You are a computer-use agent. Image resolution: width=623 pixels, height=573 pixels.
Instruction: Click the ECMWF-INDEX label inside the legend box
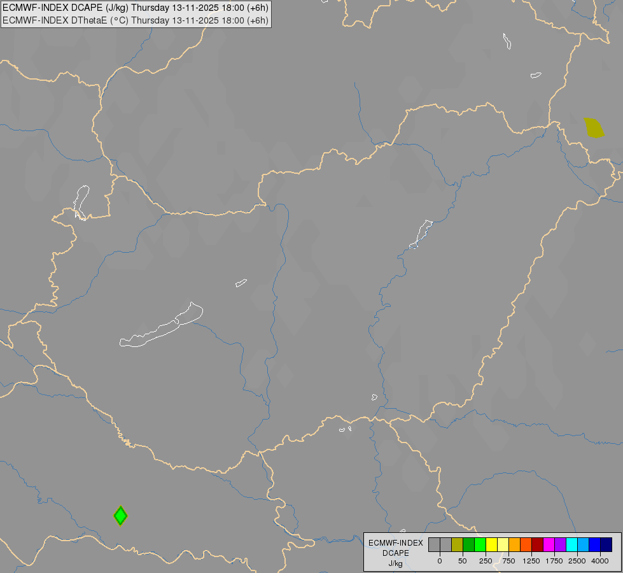pyautogui.click(x=396, y=543)
